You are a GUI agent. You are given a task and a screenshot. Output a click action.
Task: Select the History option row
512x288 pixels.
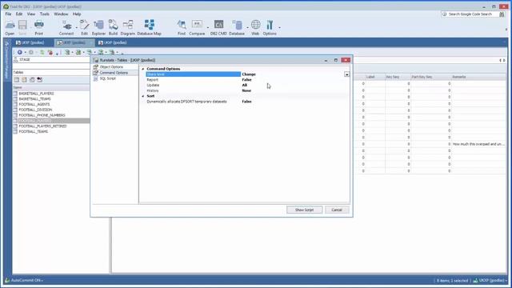coord(247,90)
